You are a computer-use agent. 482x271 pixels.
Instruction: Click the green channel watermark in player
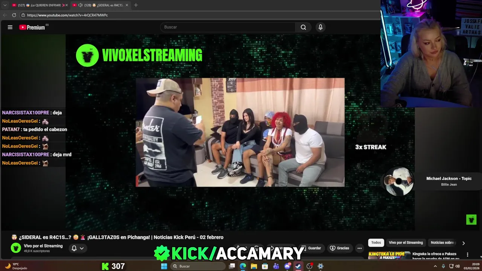[x=471, y=219]
